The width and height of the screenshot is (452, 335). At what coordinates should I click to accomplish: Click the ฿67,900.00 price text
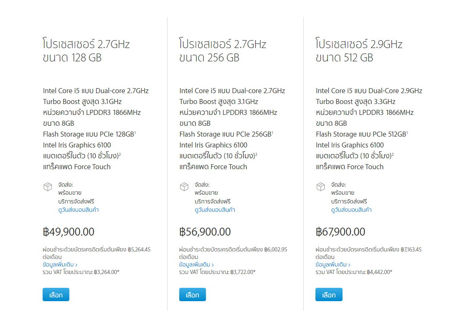click(x=341, y=232)
